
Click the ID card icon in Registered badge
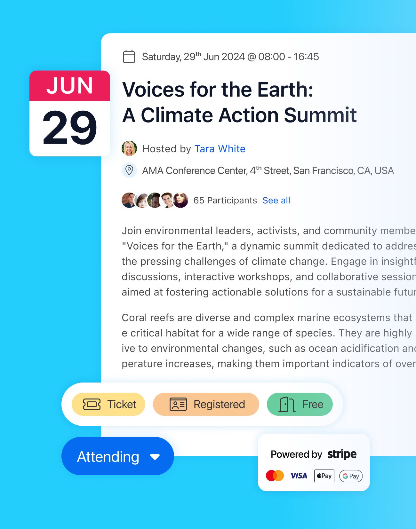pos(178,404)
